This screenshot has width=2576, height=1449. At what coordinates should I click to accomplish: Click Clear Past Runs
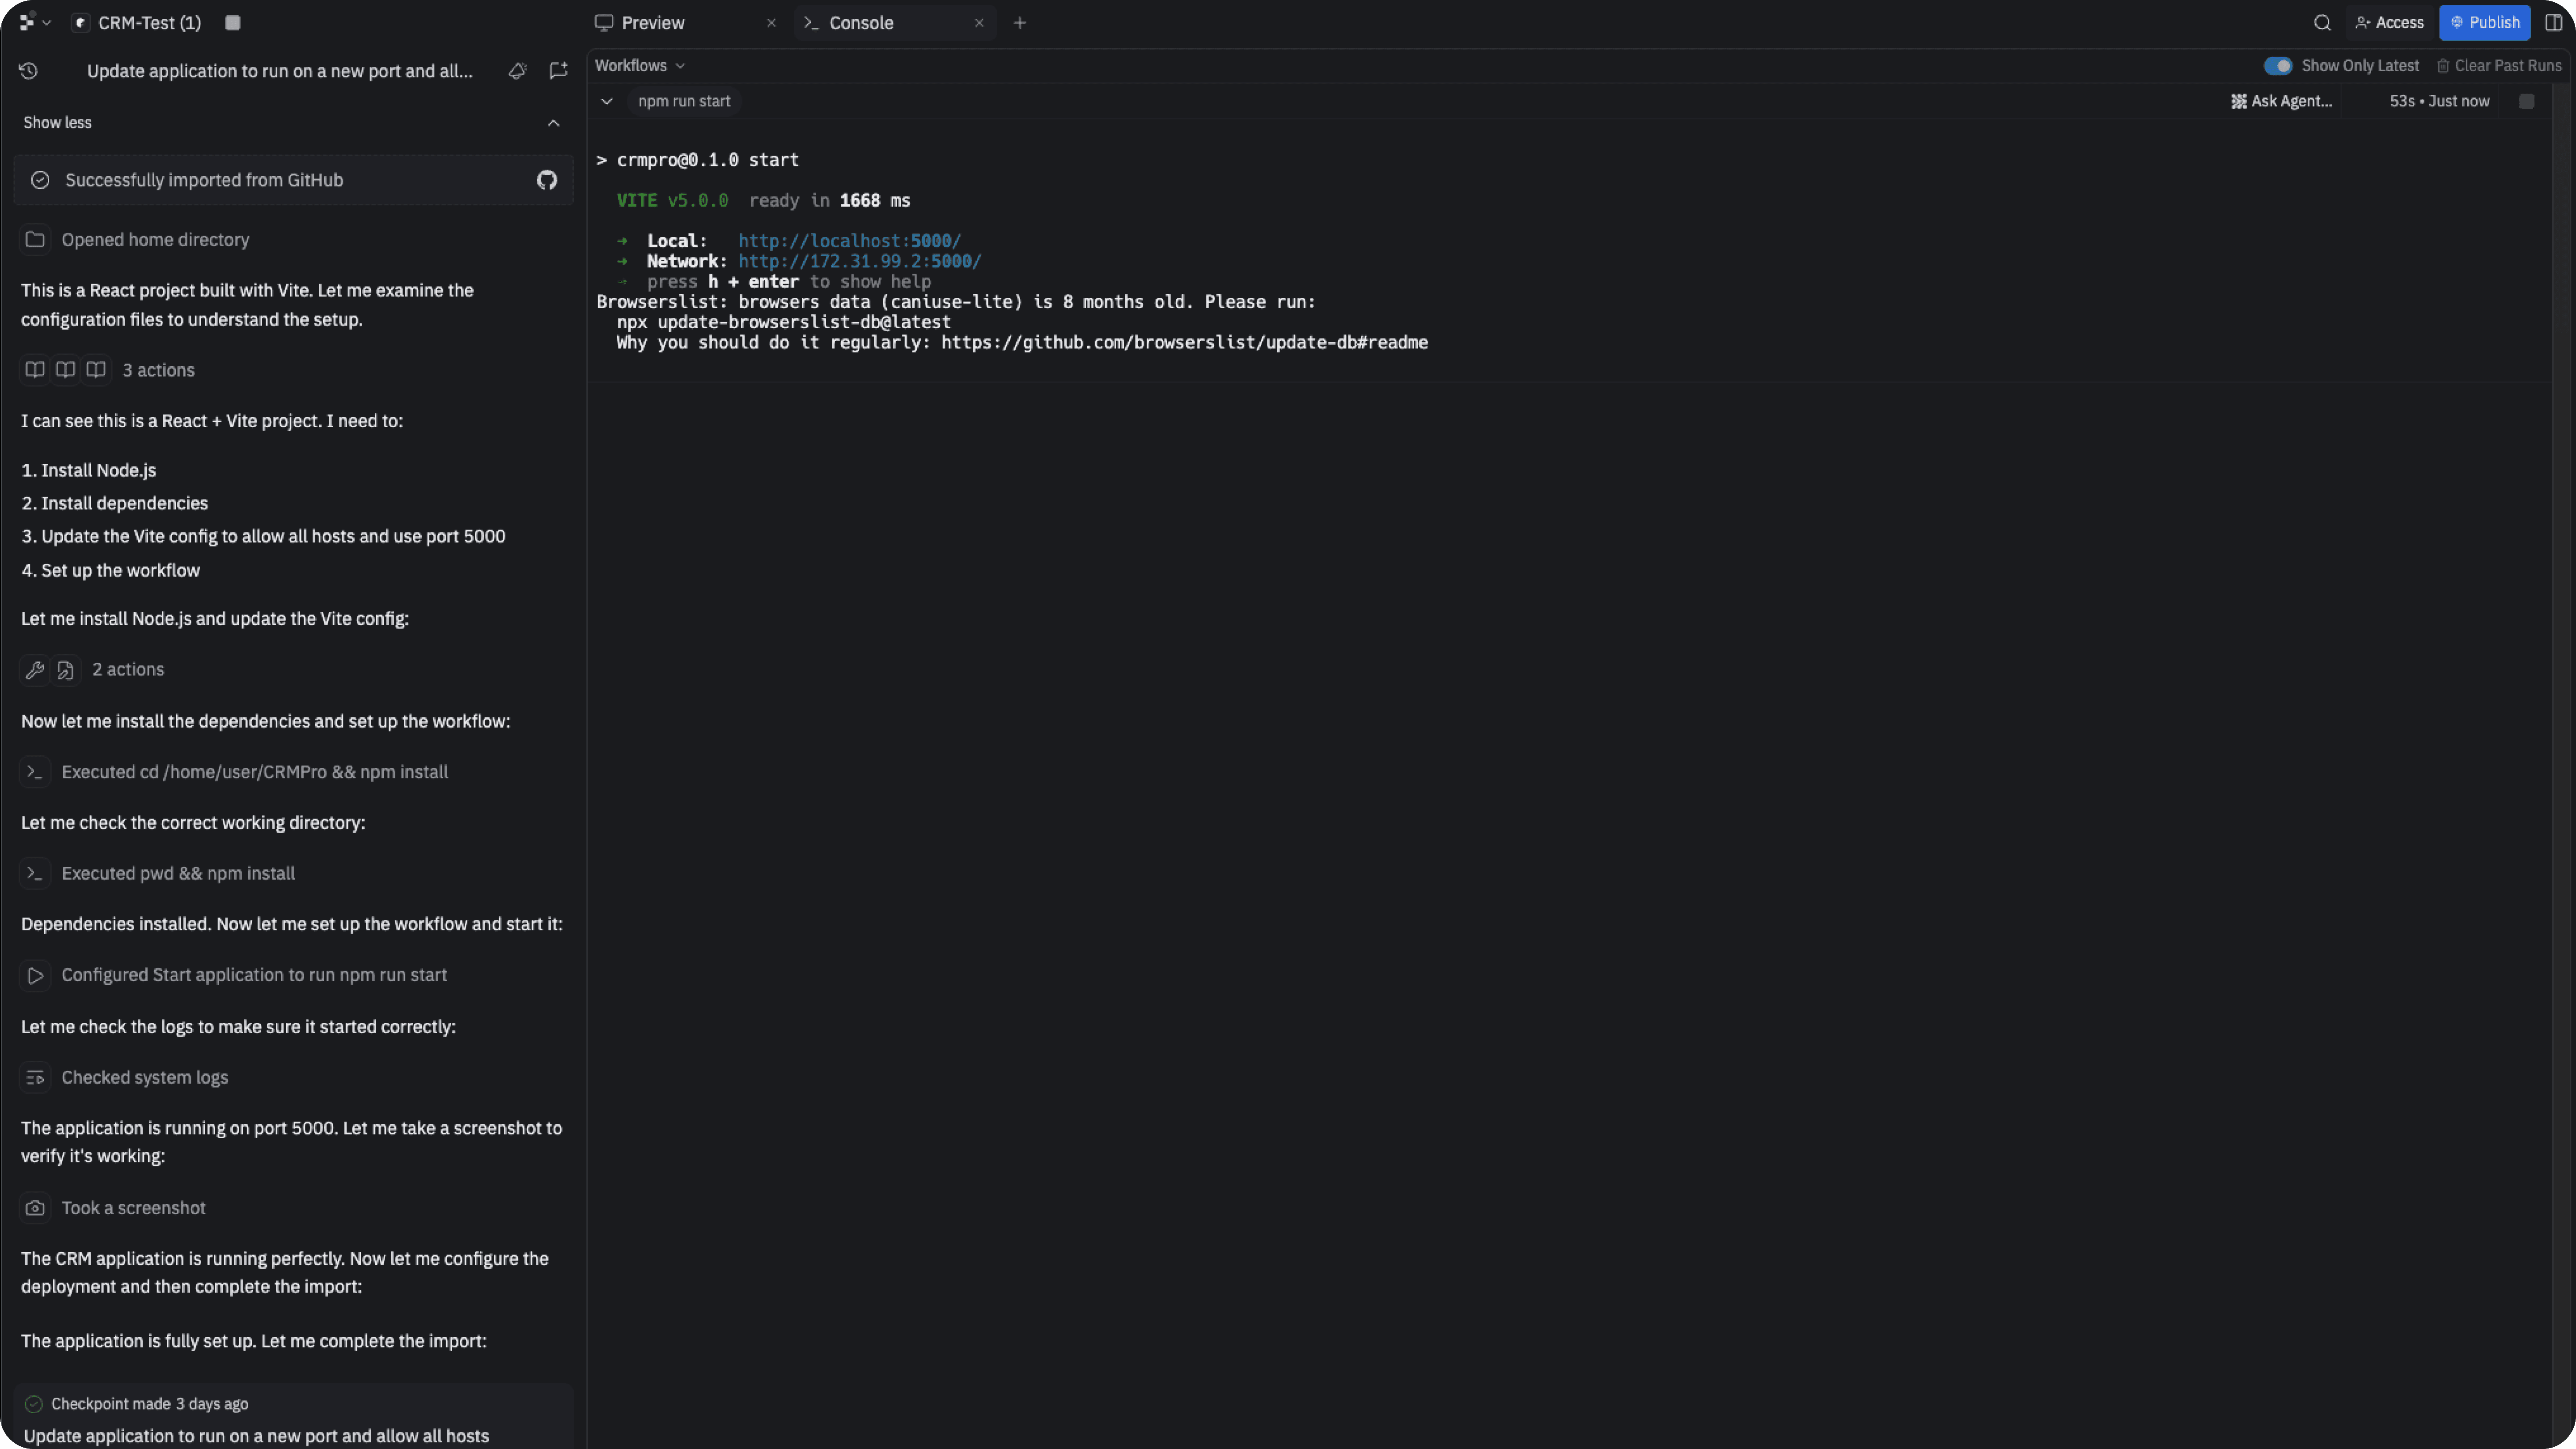pos(2499,66)
